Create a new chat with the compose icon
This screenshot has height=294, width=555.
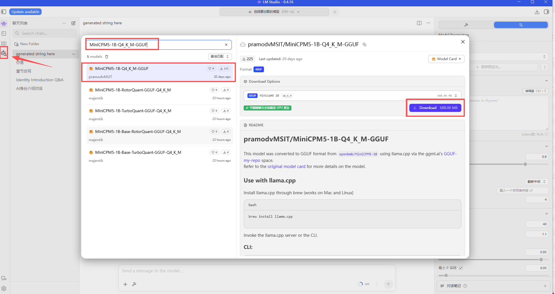point(73,23)
